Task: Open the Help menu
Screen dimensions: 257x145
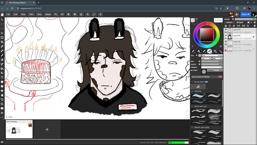Action: [x=39, y=14]
